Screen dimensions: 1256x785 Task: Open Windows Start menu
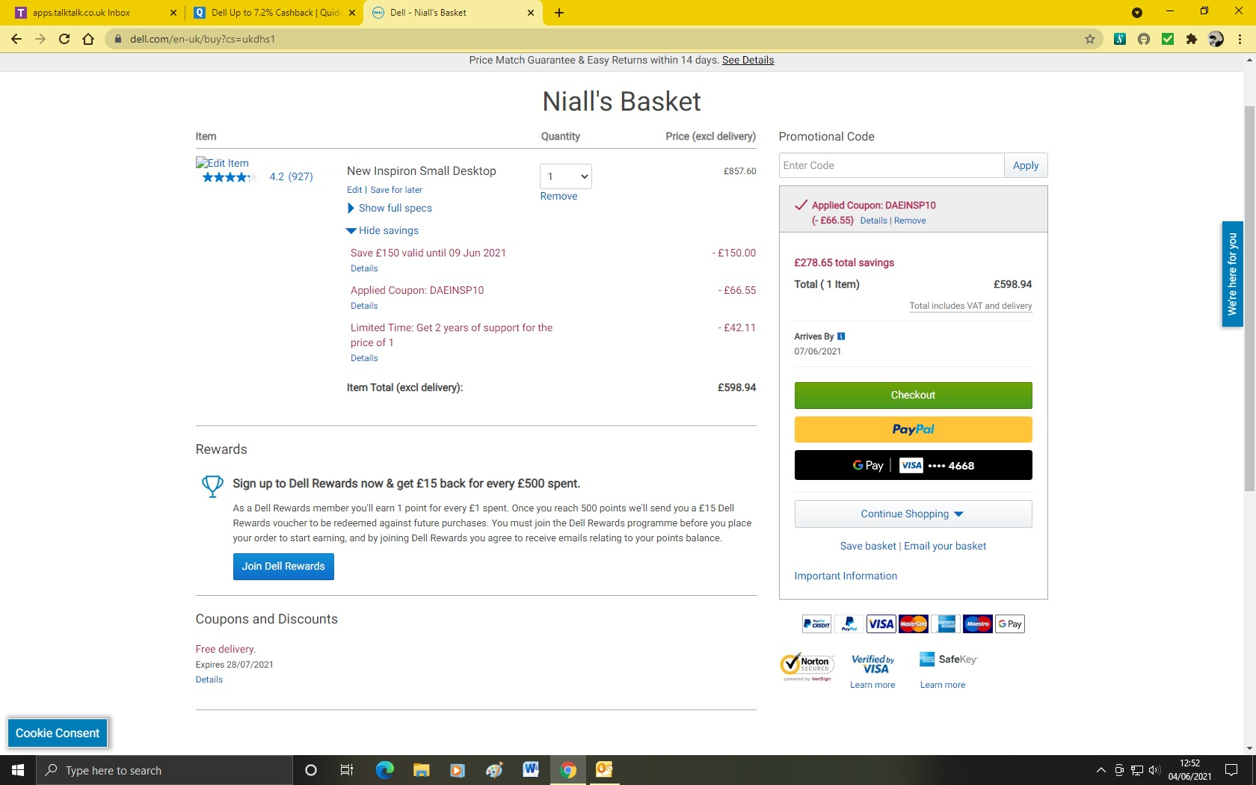click(x=18, y=770)
